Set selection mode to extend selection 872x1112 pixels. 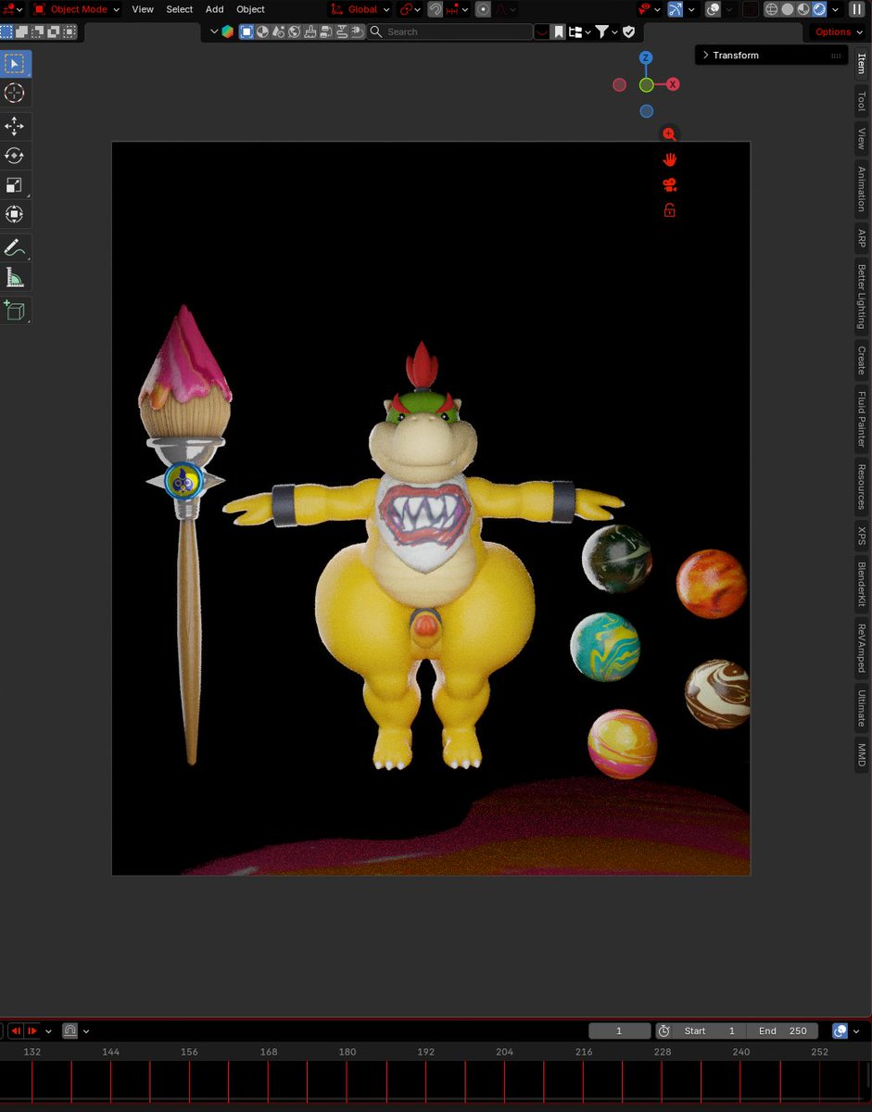(x=21, y=32)
